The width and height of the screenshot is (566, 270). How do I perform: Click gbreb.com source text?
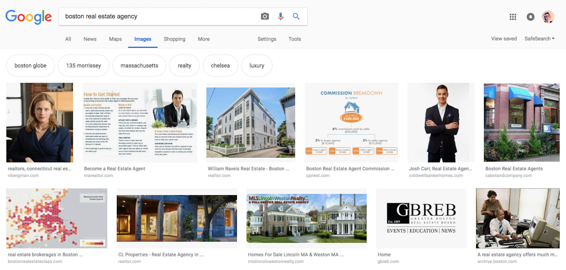pos(388,261)
